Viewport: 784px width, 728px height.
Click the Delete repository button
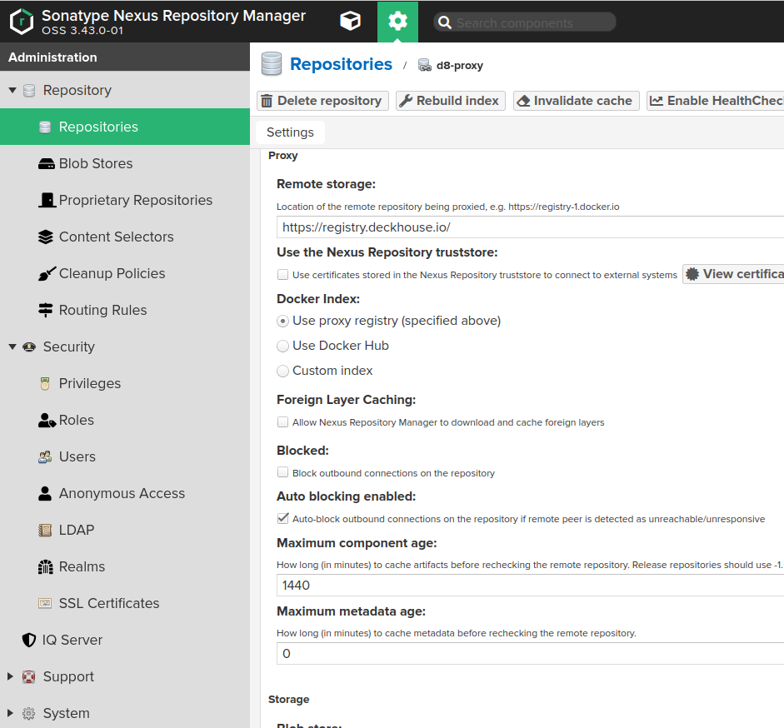[x=322, y=100]
